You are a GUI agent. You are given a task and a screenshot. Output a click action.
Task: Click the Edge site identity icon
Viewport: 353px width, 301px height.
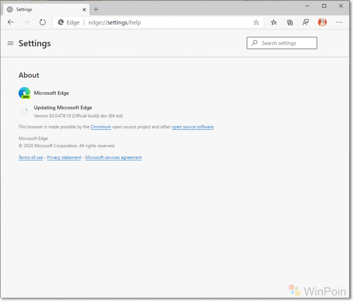tap(61, 22)
